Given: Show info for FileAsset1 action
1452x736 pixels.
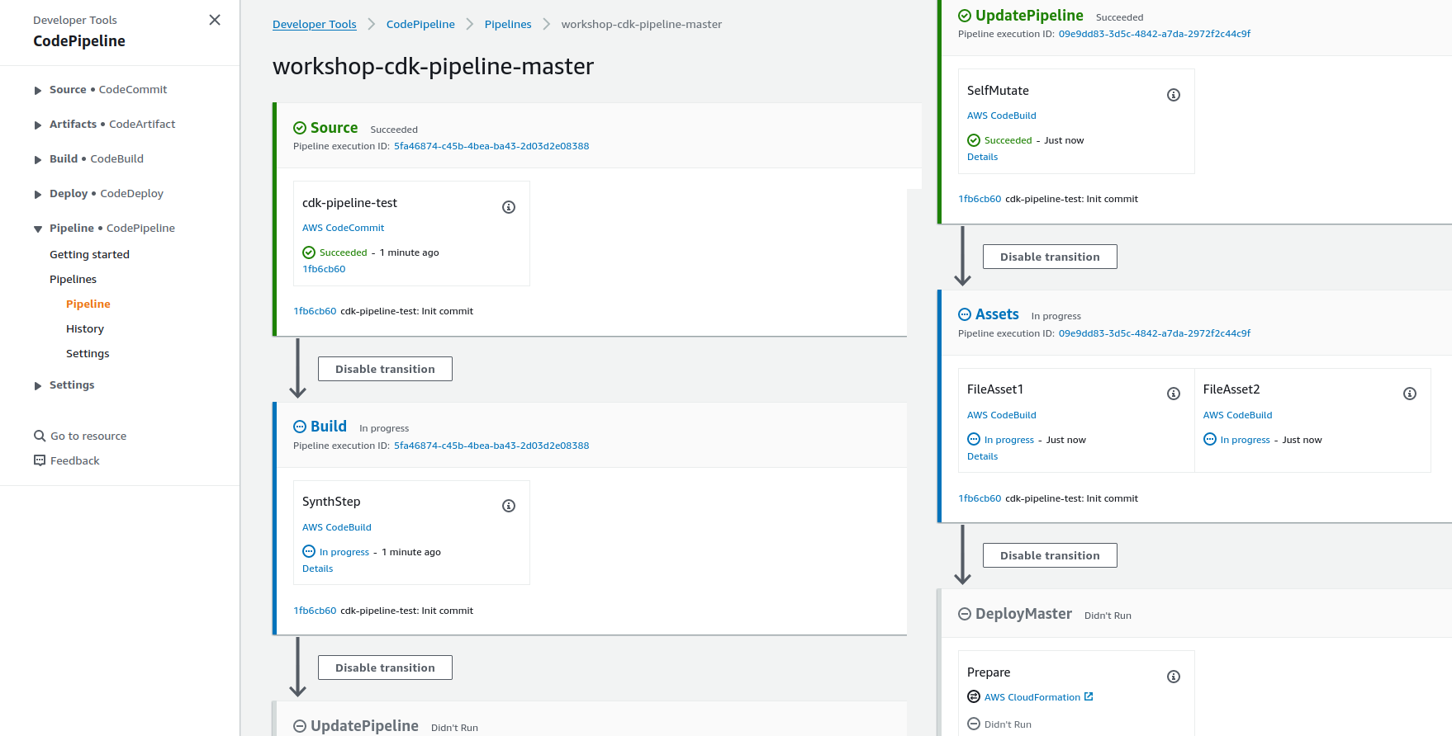Looking at the screenshot, I should [1174, 394].
